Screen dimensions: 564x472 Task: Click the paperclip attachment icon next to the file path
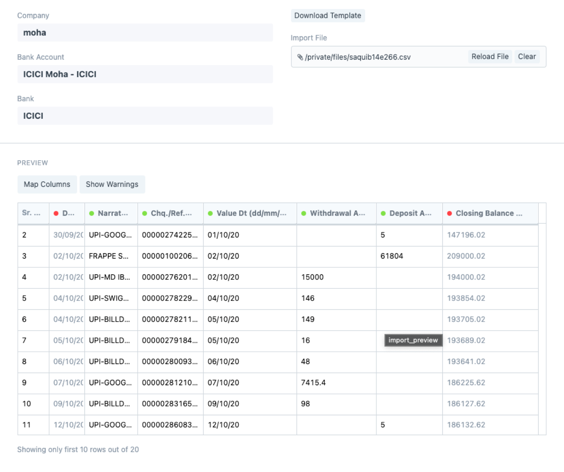300,56
